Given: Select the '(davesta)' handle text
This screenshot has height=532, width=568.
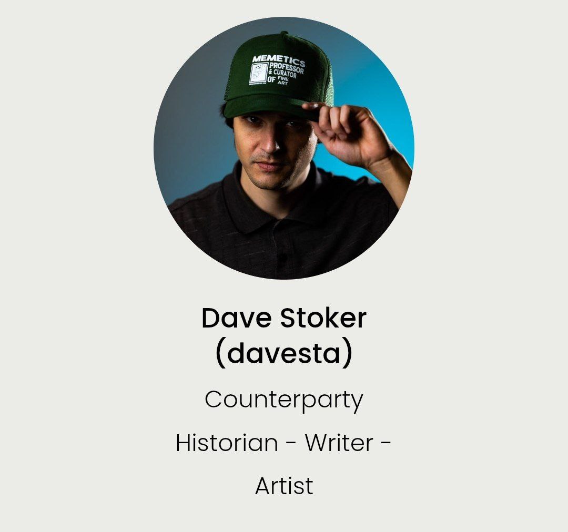Looking at the screenshot, I should pyautogui.click(x=283, y=353).
